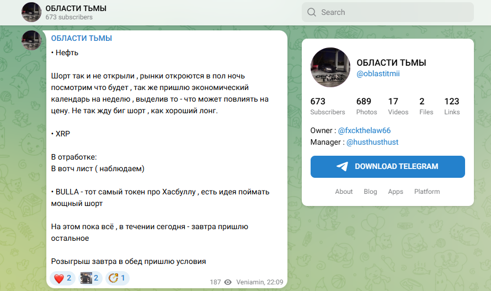The height and width of the screenshot is (291, 491).
Task: Click 'Розыгрыш завтра в обед пришлю условия' text
Action: [129, 262]
